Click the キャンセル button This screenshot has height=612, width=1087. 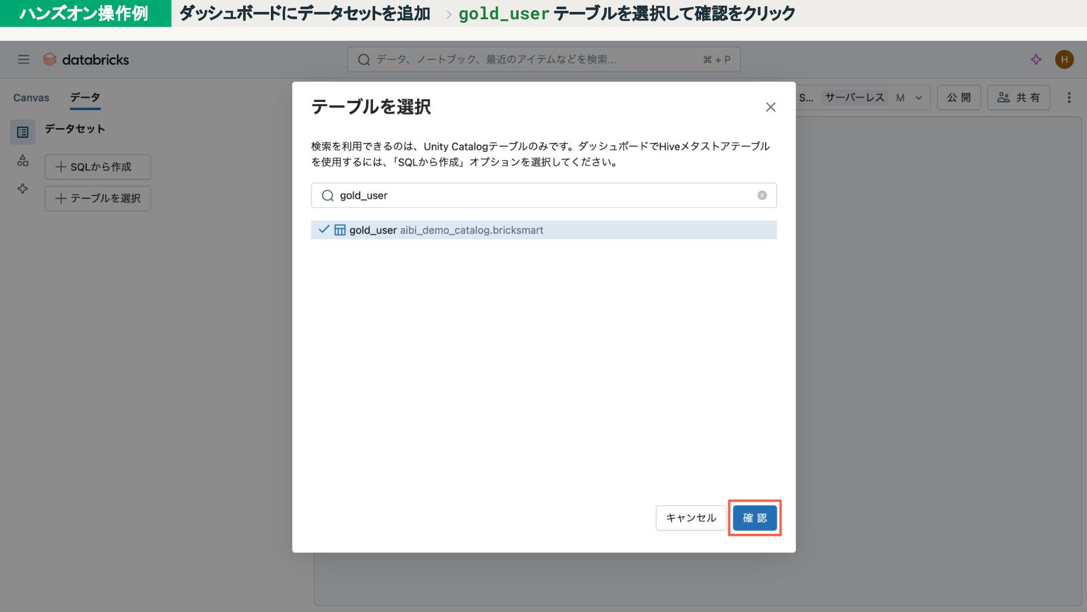pyautogui.click(x=691, y=518)
